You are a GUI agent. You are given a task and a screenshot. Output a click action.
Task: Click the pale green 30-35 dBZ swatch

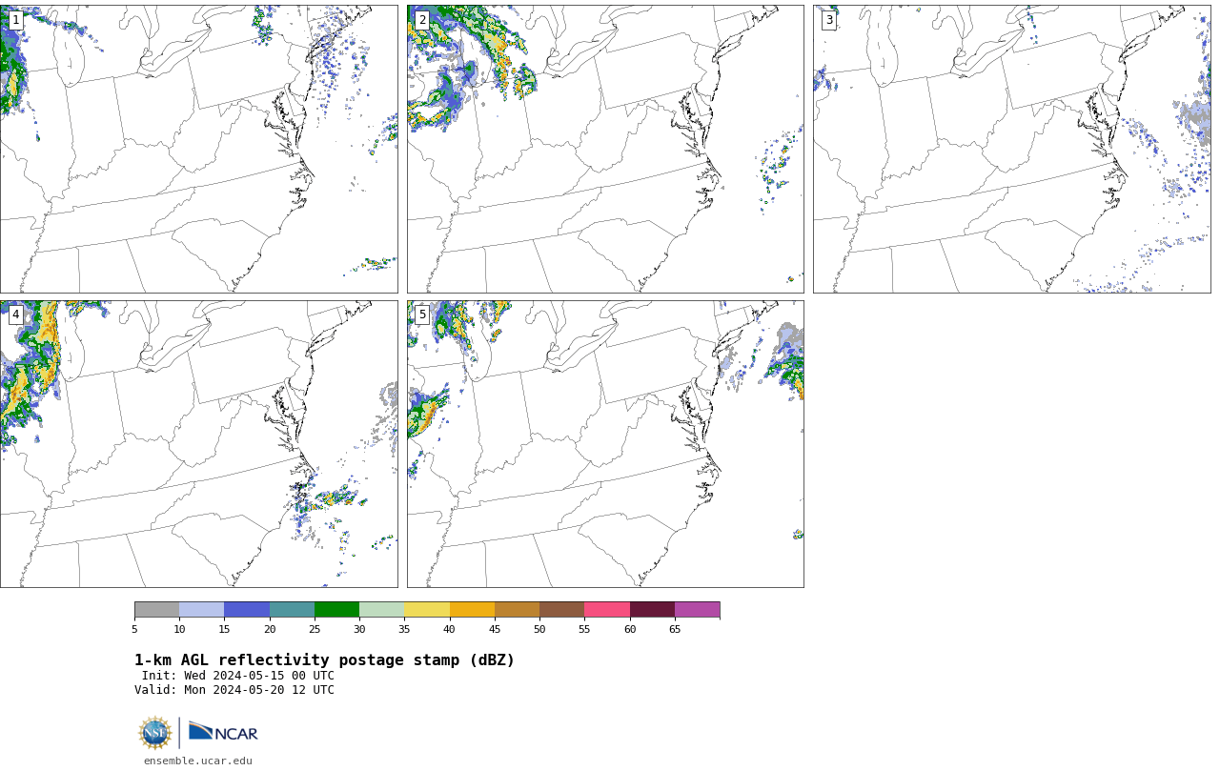click(x=381, y=610)
